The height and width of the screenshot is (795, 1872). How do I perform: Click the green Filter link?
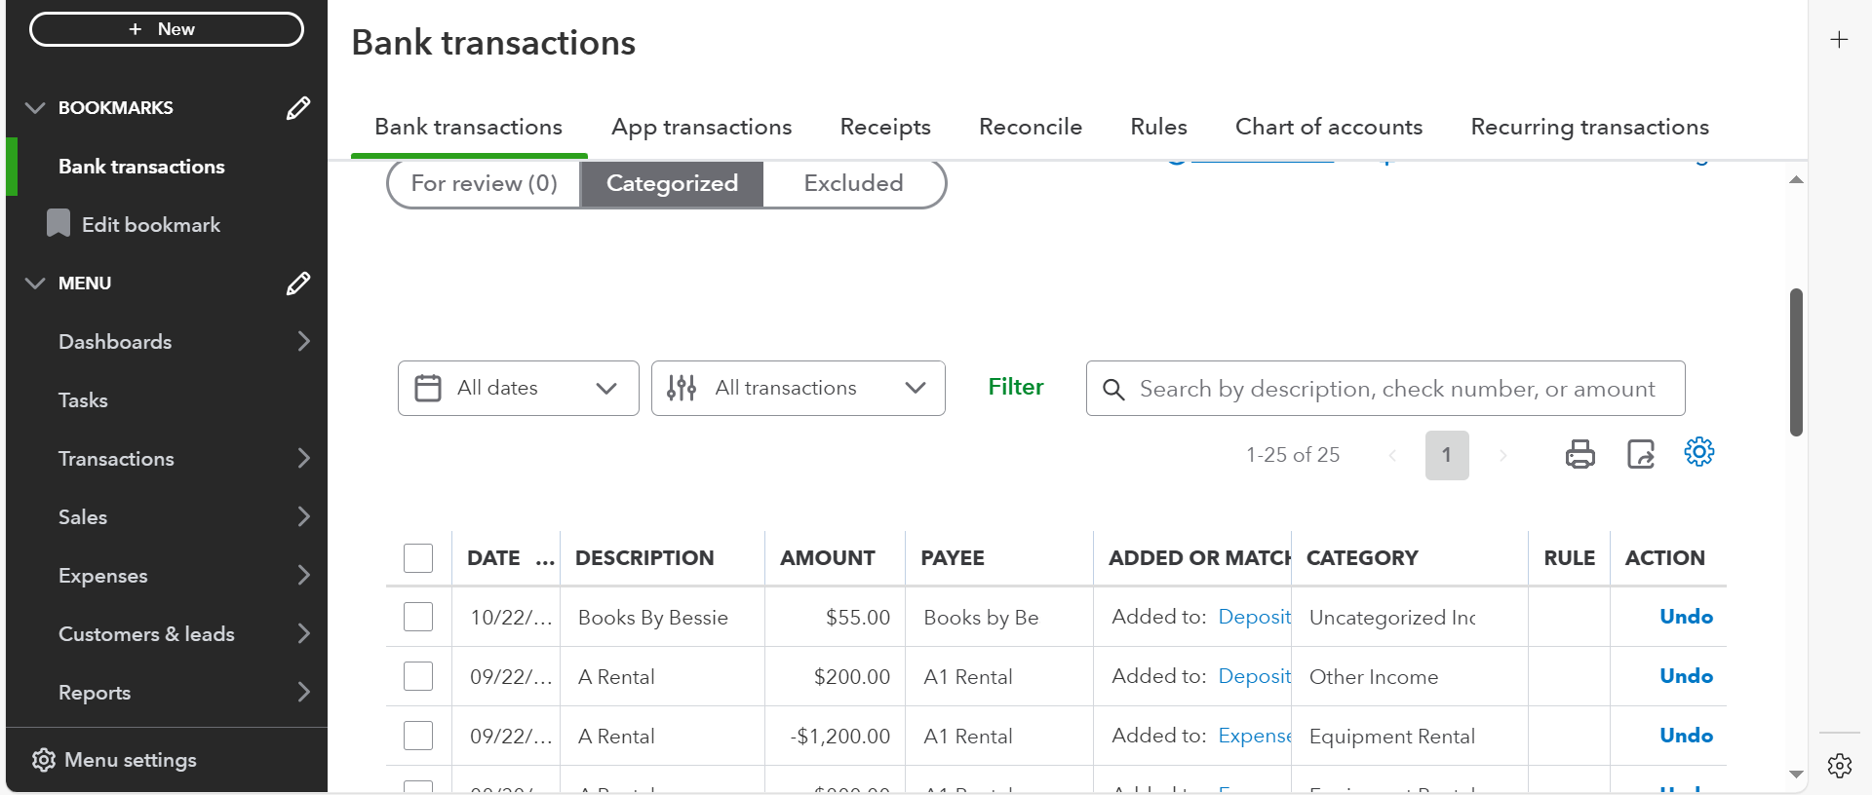1015,387
